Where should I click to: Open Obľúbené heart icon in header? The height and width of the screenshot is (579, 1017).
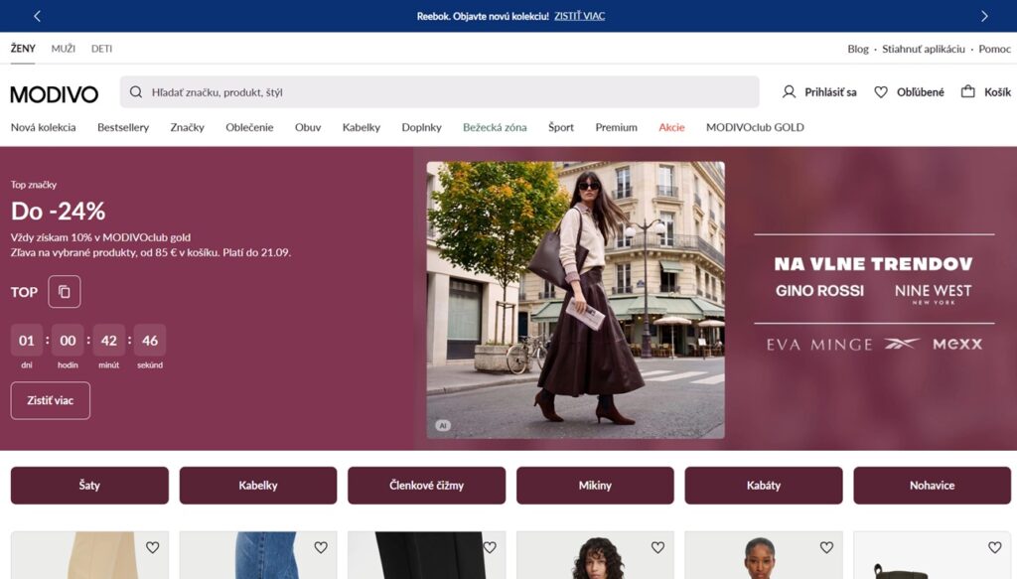pos(880,92)
